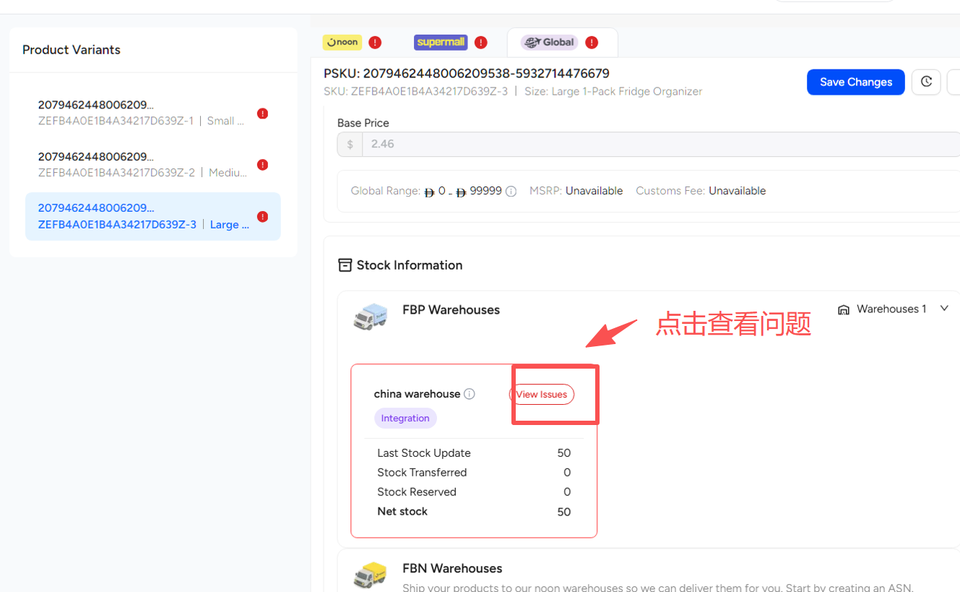Click the warehouse building icon beside Warehouses 1
This screenshot has height=592, width=960.
[x=843, y=309]
